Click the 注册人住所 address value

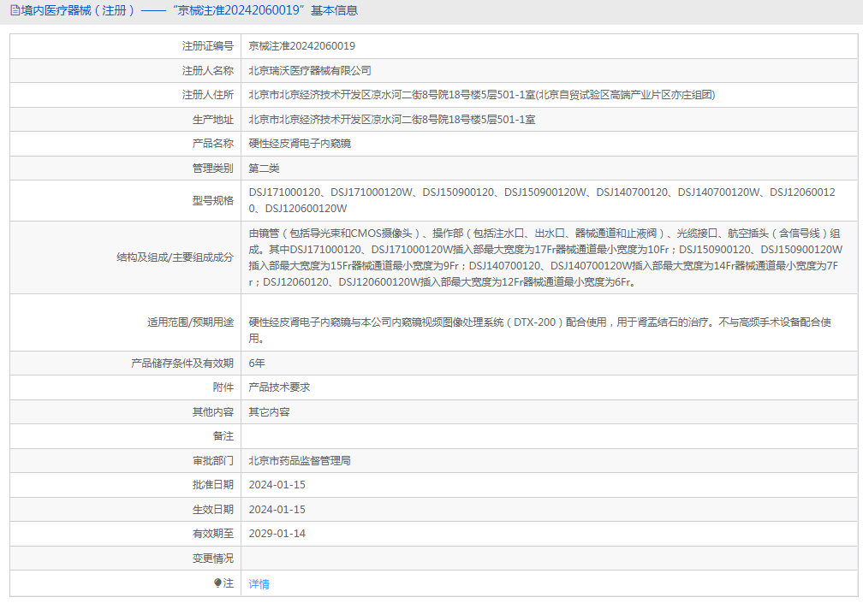(x=481, y=95)
